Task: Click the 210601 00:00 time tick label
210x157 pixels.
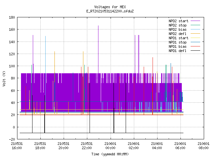Action: pos(110,146)
